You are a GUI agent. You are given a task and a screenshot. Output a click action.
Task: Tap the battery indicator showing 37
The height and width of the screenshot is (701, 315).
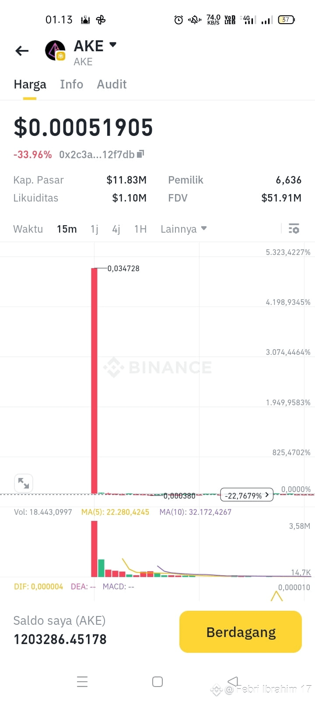(286, 20)
